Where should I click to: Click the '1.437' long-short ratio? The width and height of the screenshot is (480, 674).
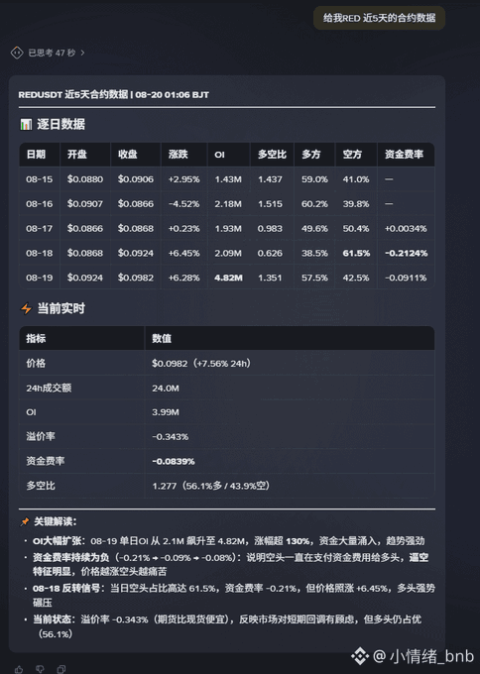(x=270, y=179)
